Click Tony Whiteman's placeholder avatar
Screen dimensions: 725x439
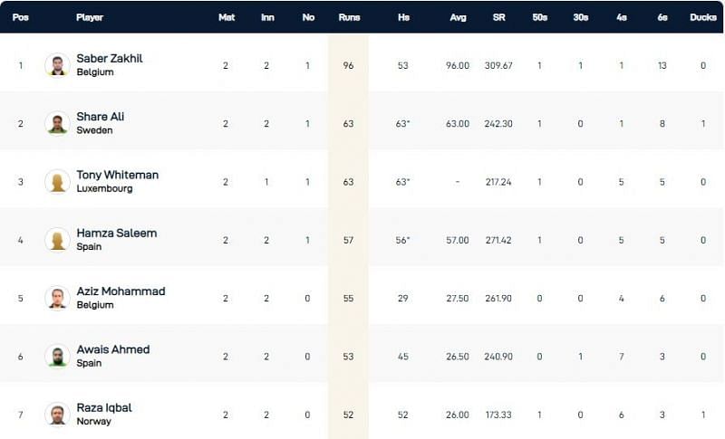click(57, 181)
